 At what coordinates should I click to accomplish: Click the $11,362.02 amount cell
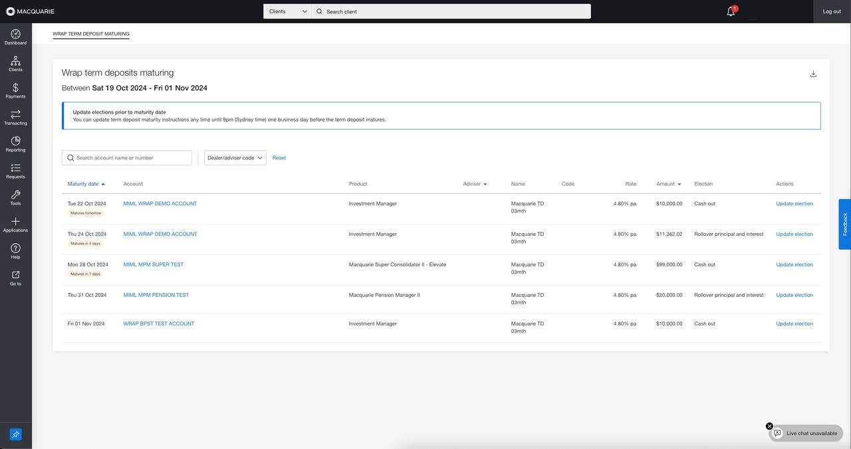[x=669, y=234]
